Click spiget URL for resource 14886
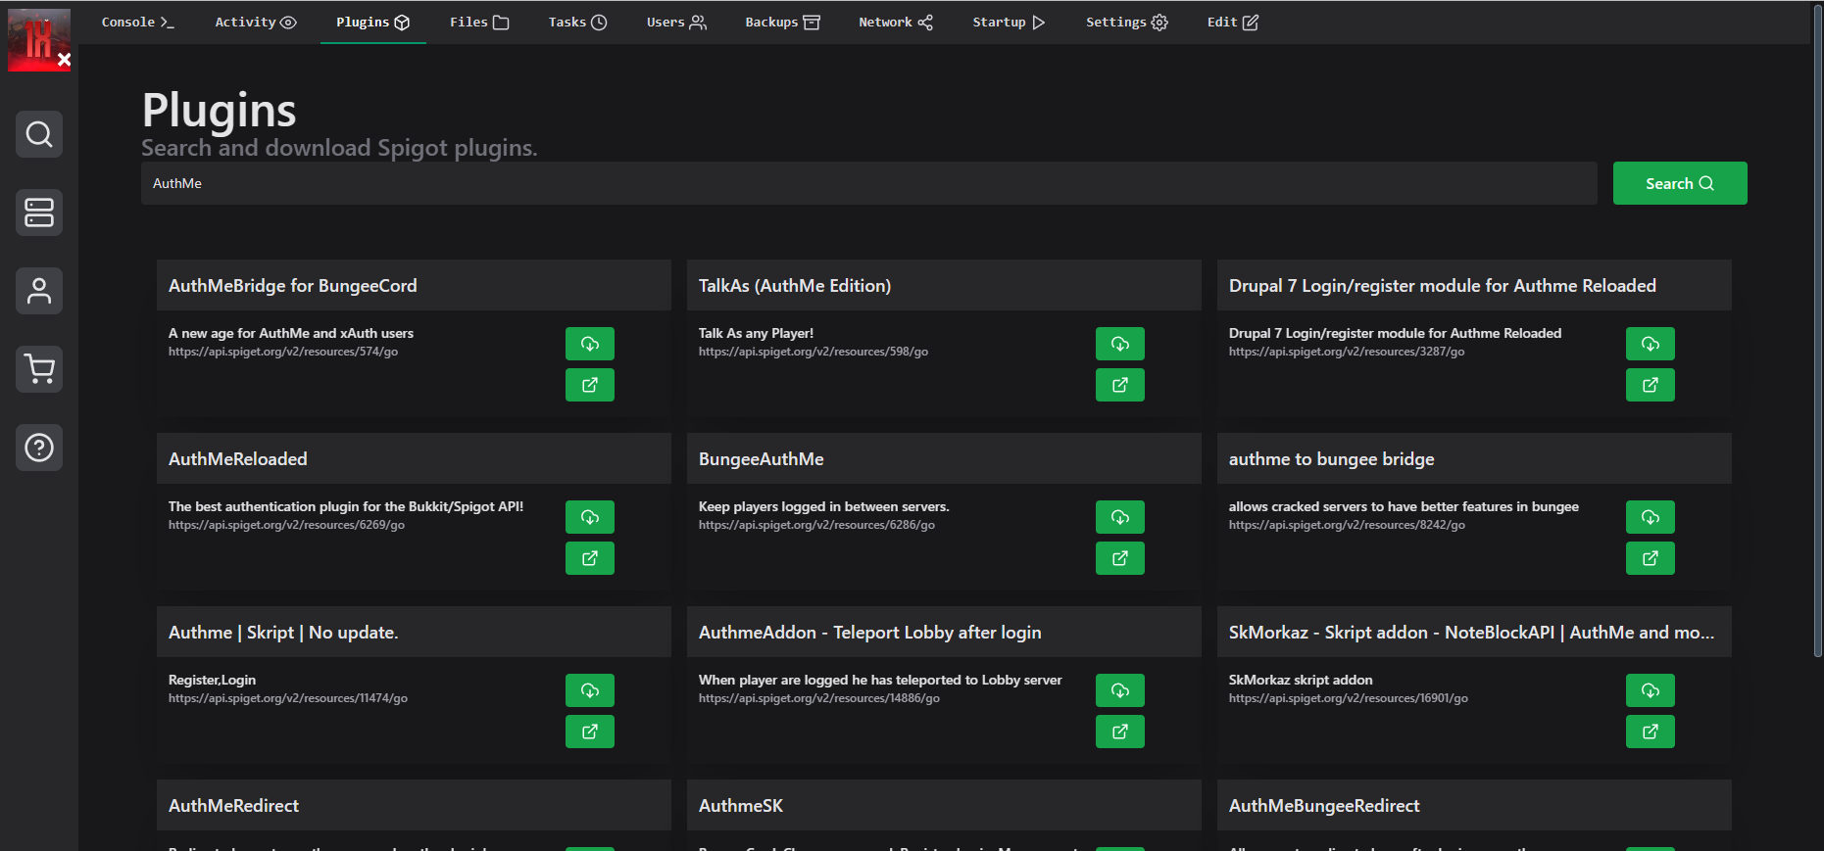1824x851 pixels. tap(819, 698)
